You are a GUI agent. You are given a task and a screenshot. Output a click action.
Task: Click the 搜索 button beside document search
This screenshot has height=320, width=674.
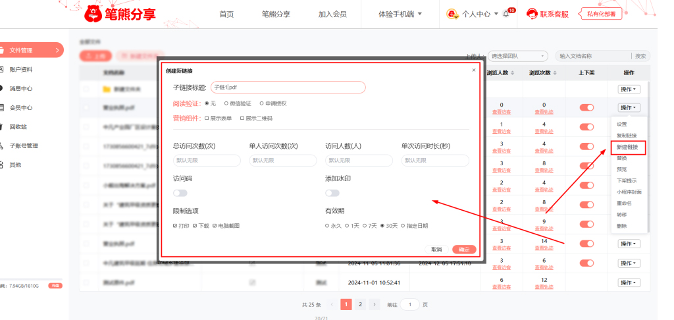[640, 56]
